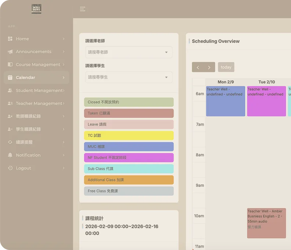Select Calendar in sidebar

tap(36, 77)
